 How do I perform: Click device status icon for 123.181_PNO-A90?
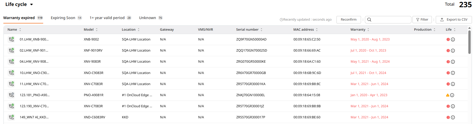coord(11,95)
